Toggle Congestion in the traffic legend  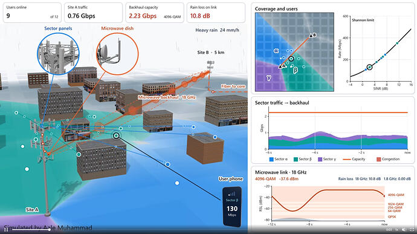pos(388,159)
